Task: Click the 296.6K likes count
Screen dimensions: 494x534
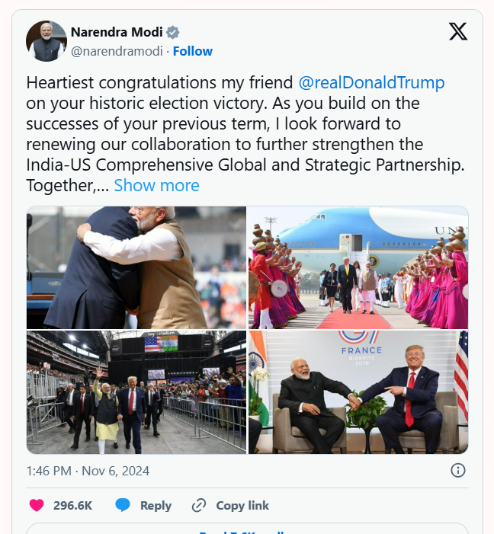Action: (x=72, y=505)
